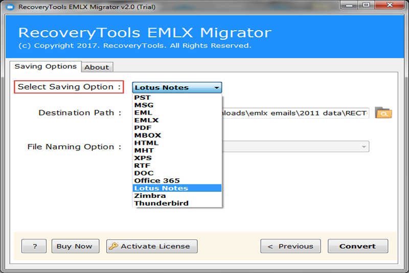Select EML in the dropdown list

coord(177,112)
